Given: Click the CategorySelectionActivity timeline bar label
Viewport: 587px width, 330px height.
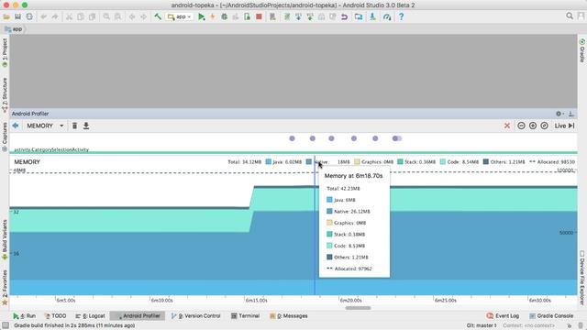Looking at the screenshot, I should tap(51, 149).
